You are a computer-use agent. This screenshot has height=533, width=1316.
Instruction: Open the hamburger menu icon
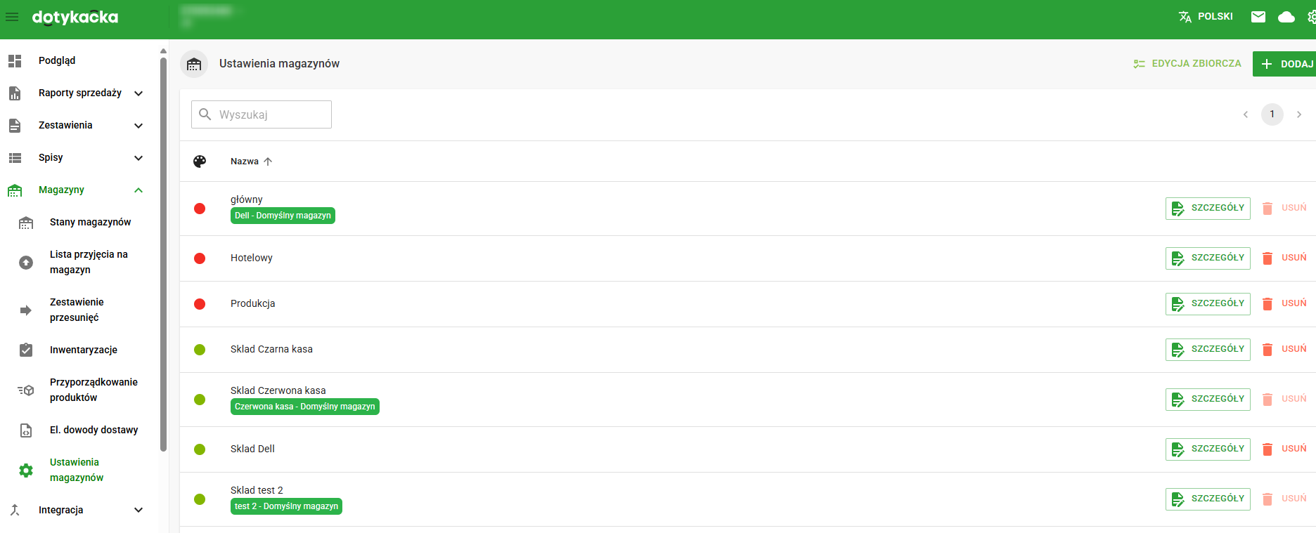pyautogui.click(x=12, y=17)
